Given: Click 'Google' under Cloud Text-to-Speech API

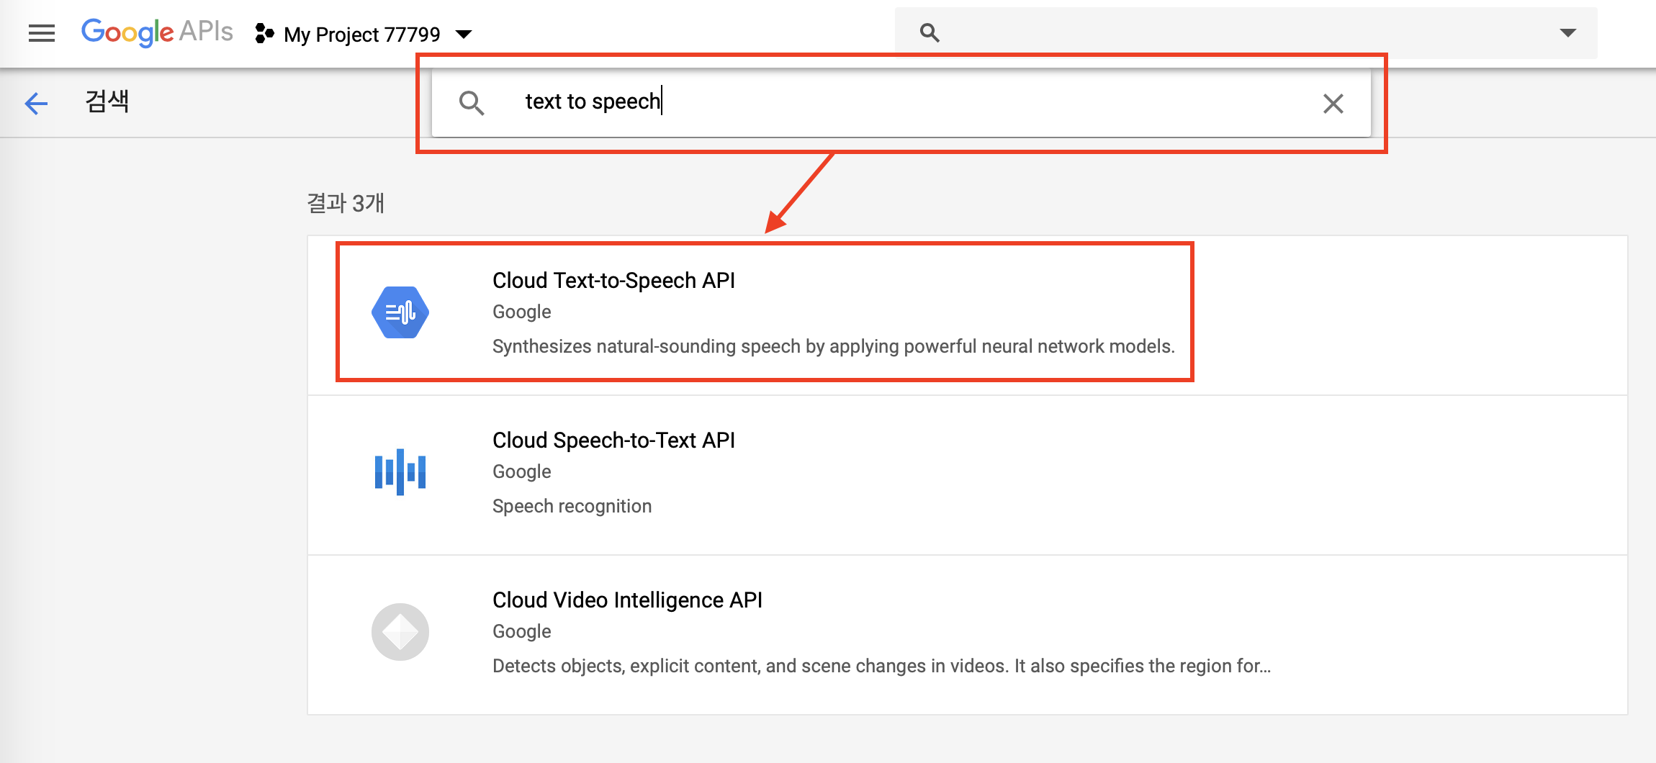Looking at the screenshot, I should tap(521, 312).
